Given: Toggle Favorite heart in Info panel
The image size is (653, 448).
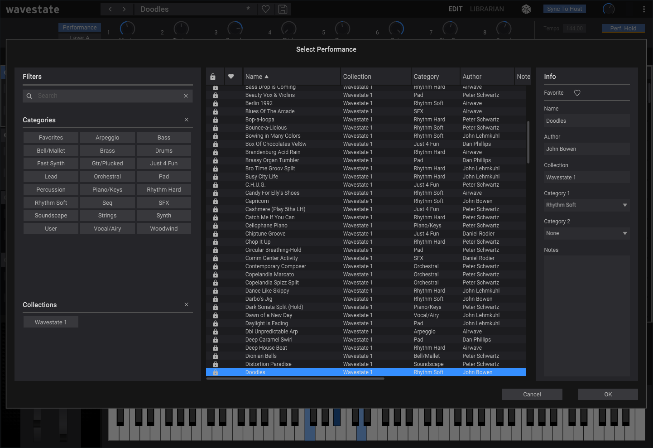Looking at the screenshot, I should coord(577,93).
